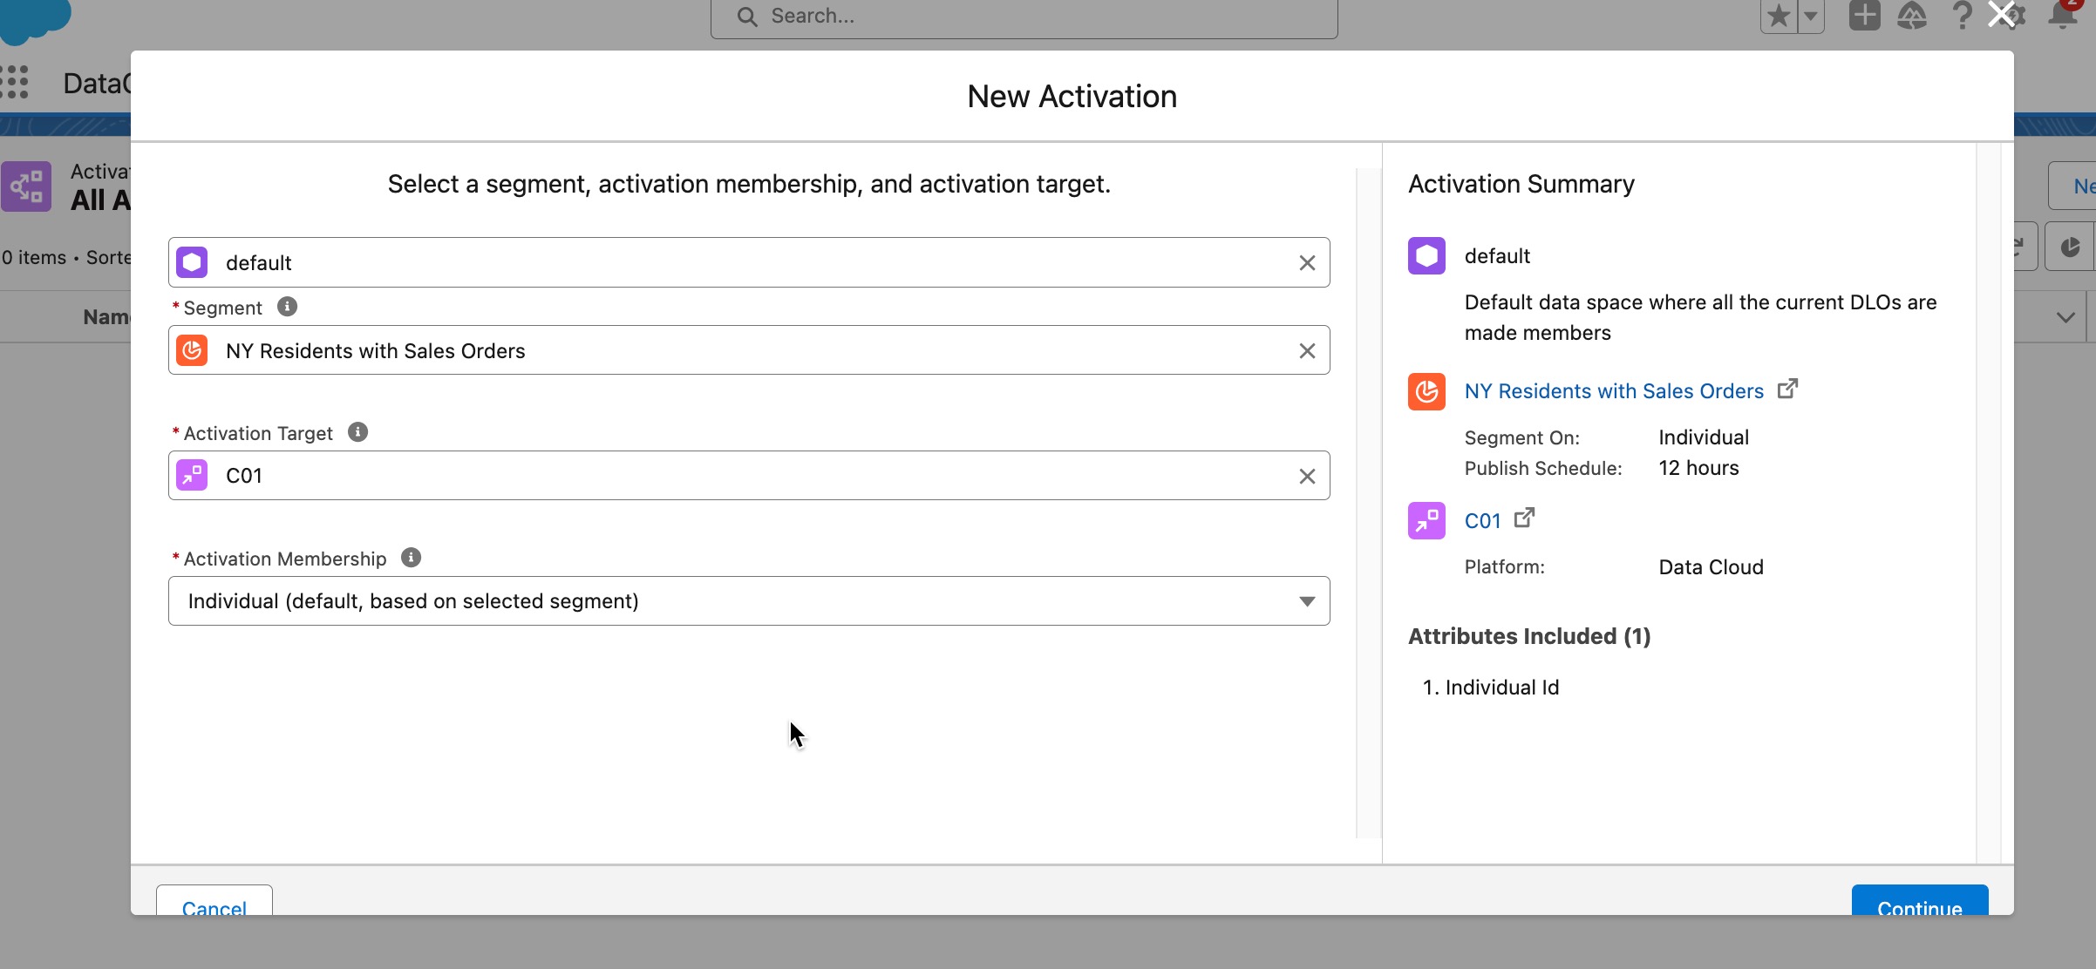Click the default data space field
Image resolution: width=2096 pixels, height=969 pixels.
(x=749, y=262)
